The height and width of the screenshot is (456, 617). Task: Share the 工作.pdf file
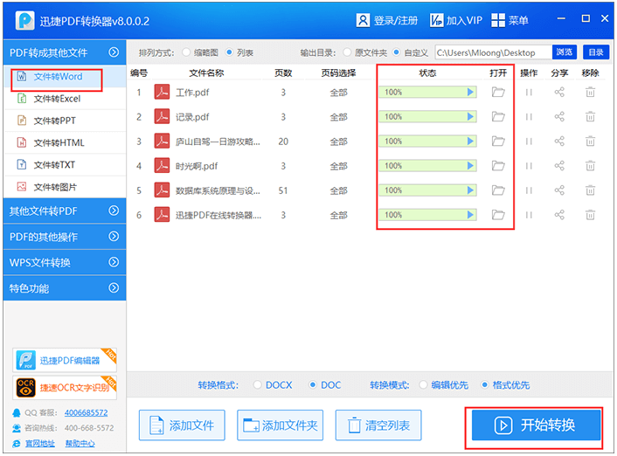tap(559, 93)
